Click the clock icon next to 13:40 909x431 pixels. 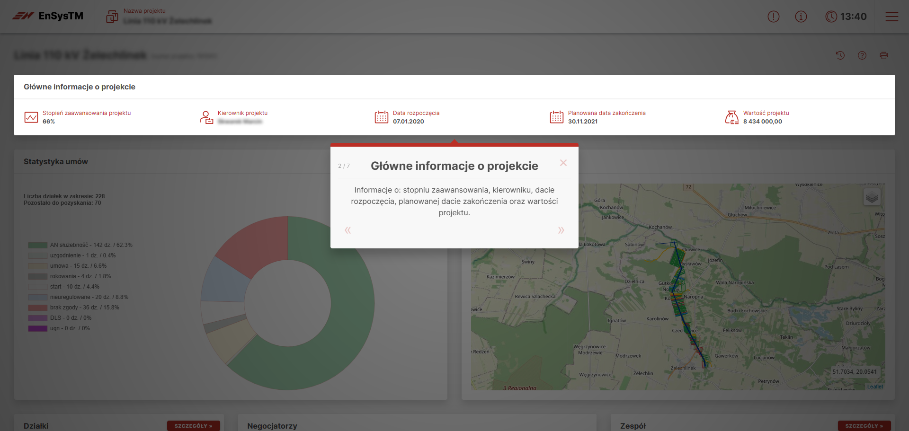click(x=831, y=17)
